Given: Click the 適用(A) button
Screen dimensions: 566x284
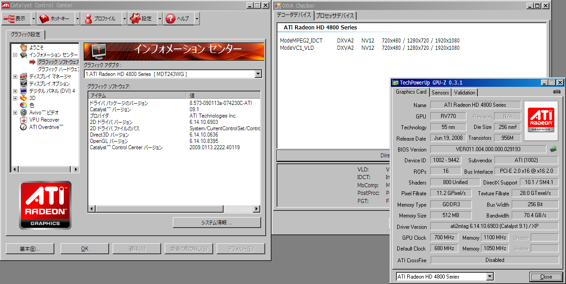Looking at the screenshot, I should 137,249.
